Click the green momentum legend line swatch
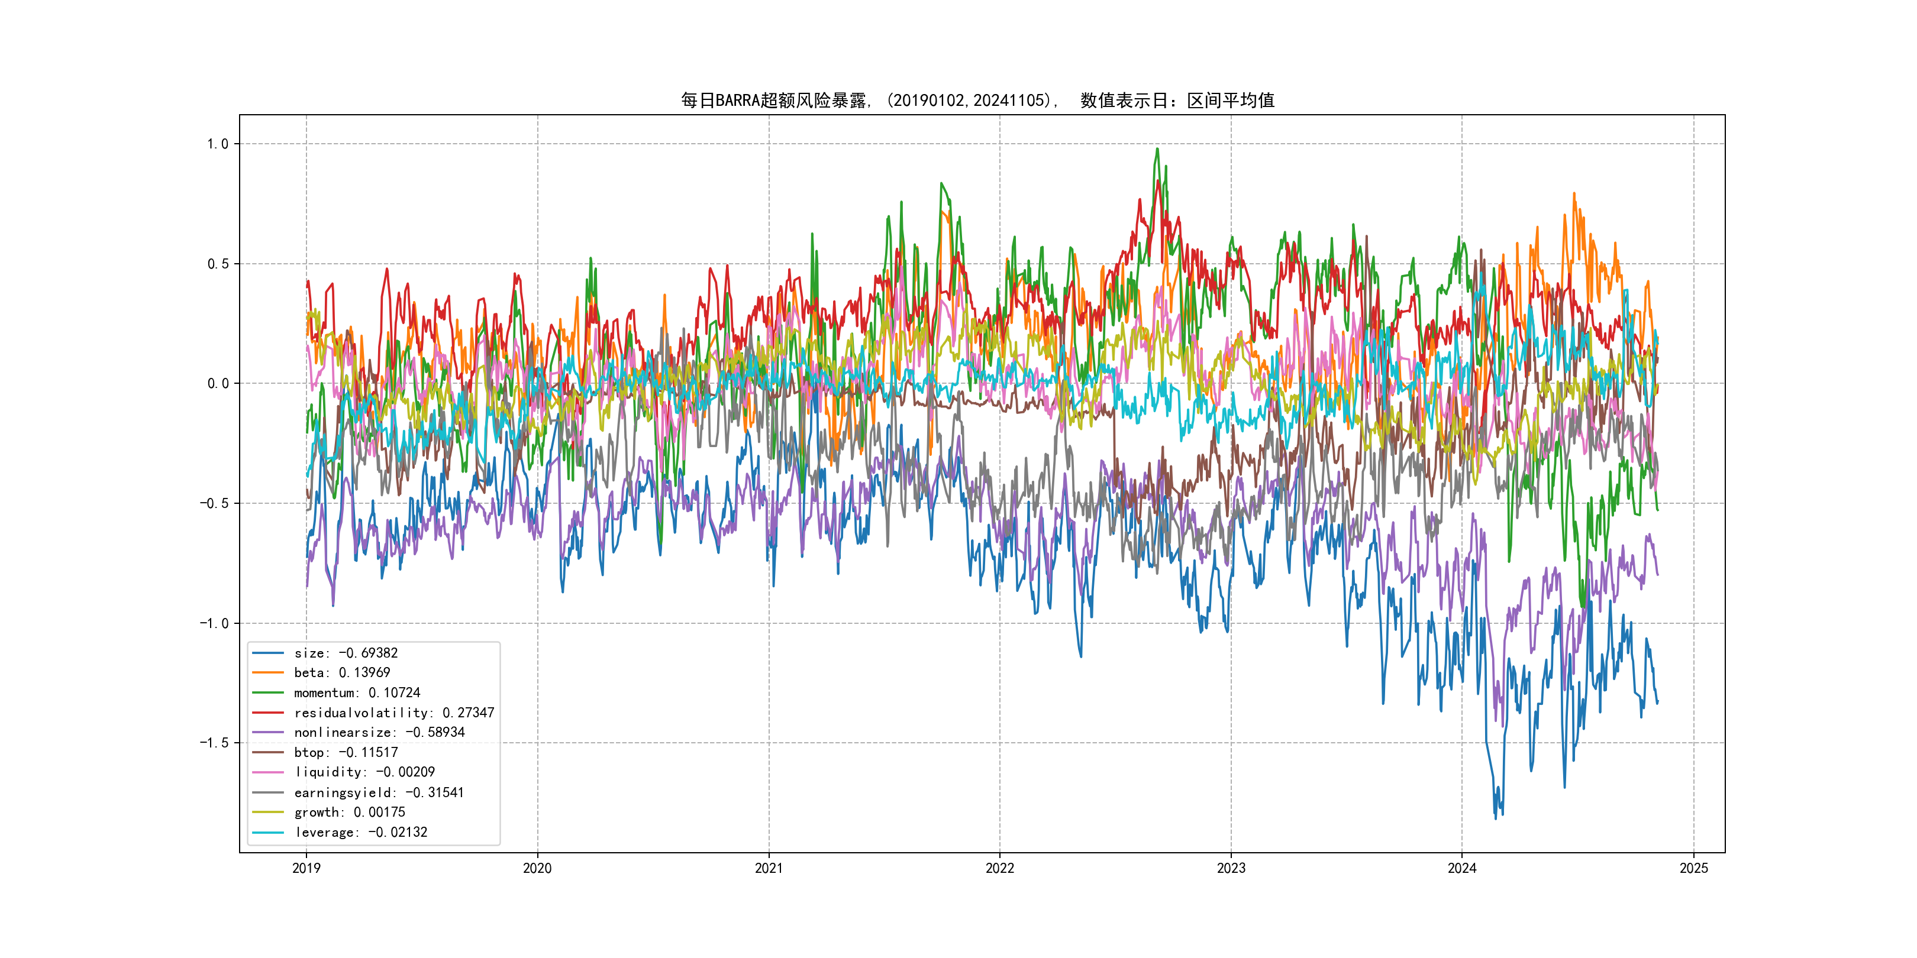Screen dimensions: 1917x958 pyautogui.click(x=268, y=692)
